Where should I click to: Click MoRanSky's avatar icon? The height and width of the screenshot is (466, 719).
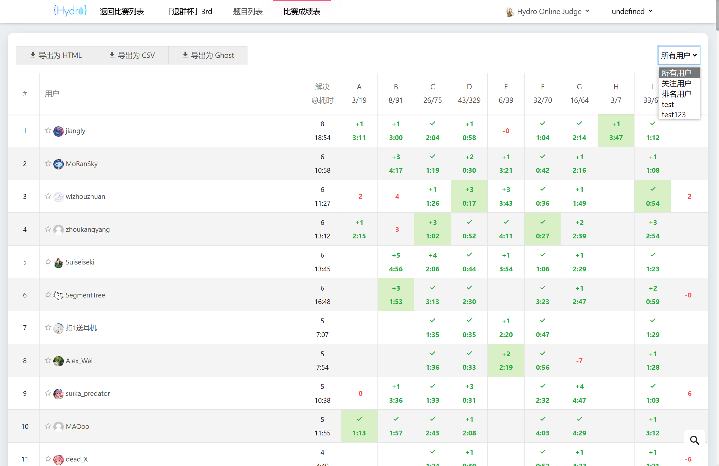58,164
